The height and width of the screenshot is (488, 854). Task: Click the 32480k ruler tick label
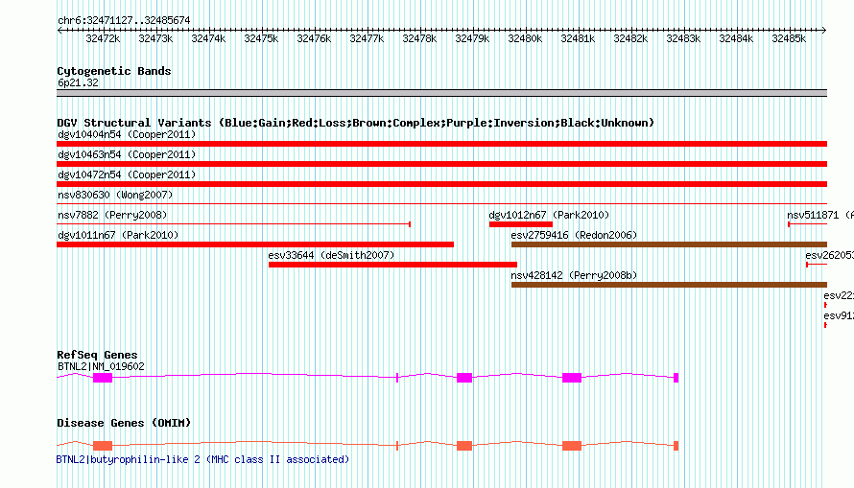point(525,38)
